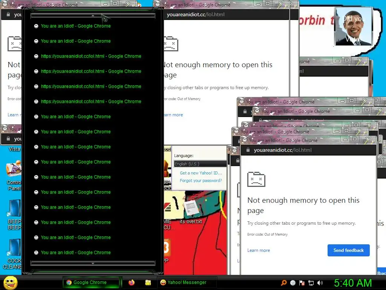Image resolution: width=386 pixels, height=290 pixels.
Task: Open Learn more link in front Chrome window
Action: (x=259, y=250)
